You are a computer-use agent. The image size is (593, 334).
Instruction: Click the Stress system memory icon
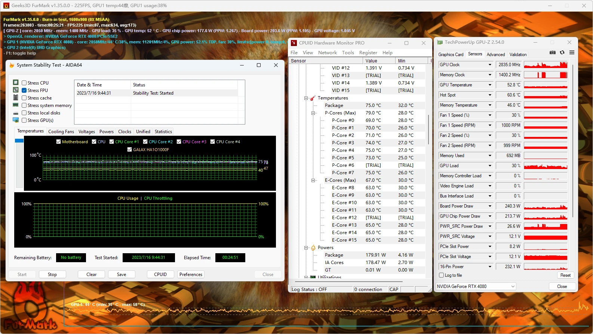[x=16, y=105]
